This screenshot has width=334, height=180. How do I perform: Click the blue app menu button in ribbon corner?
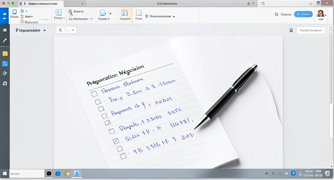[4, 16]
